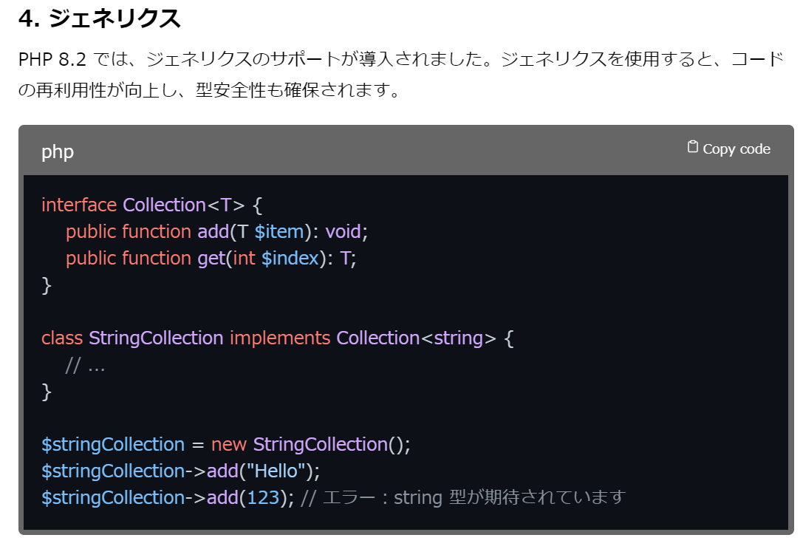Click the 'add' method name in interface
The height and width of the screenshot is (549, 803).
point(213,231)
